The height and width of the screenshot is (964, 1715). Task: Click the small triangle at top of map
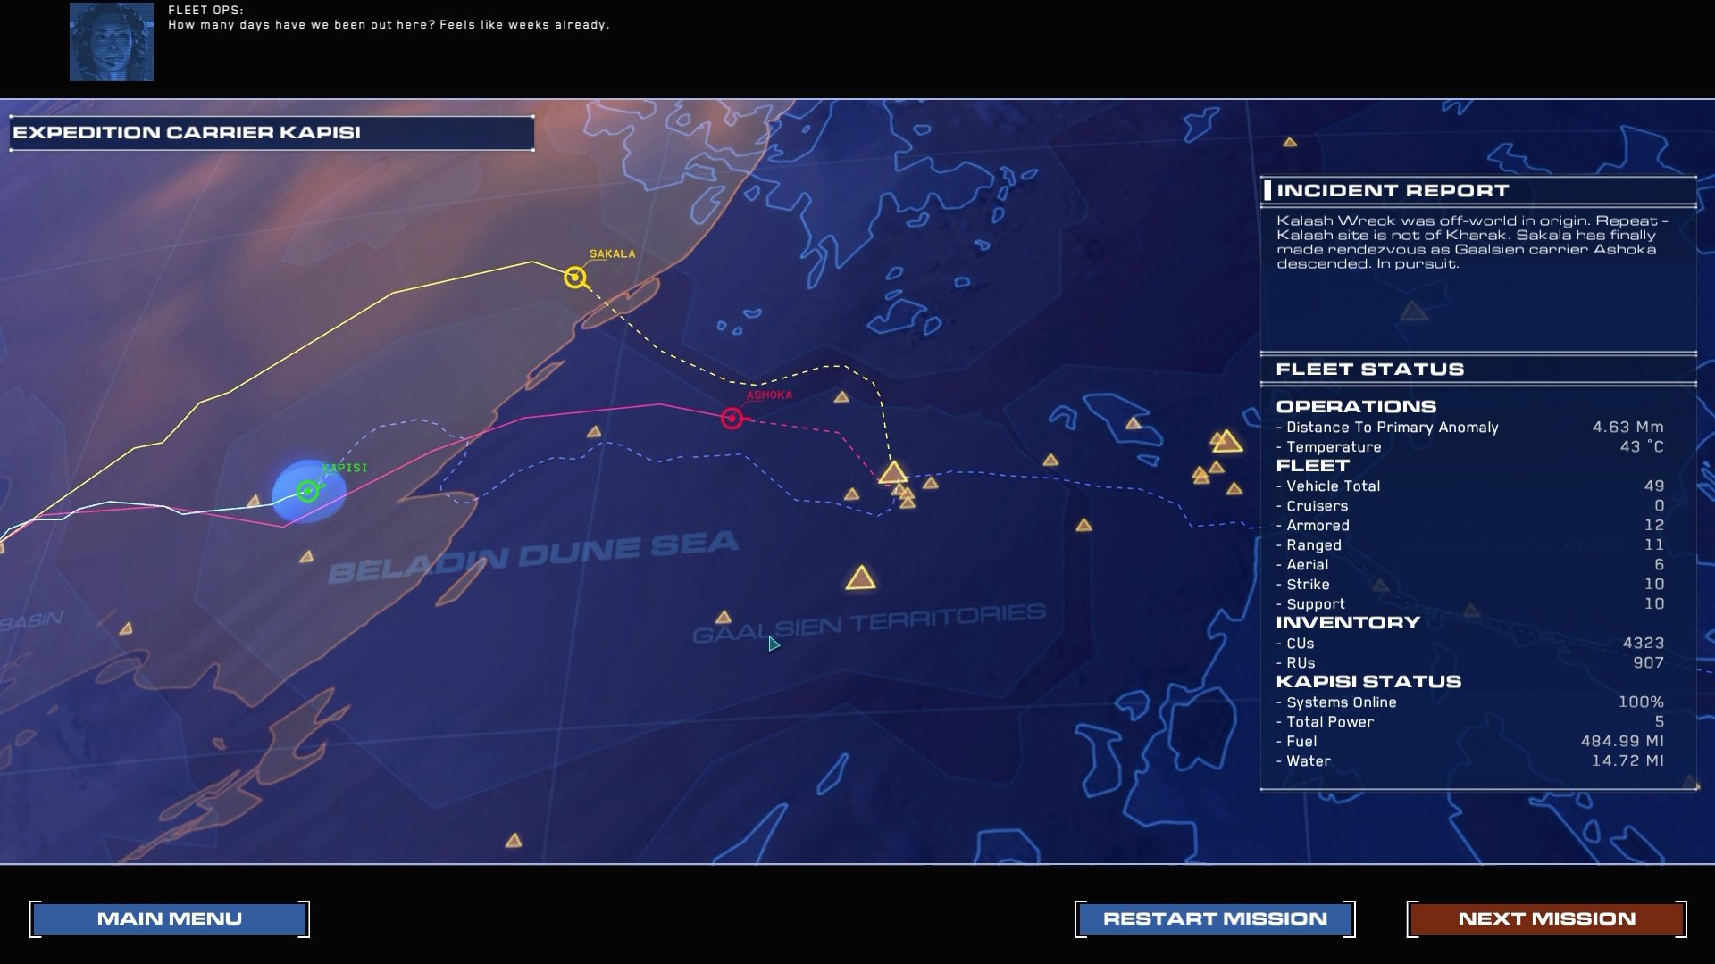pos(1290,142)
